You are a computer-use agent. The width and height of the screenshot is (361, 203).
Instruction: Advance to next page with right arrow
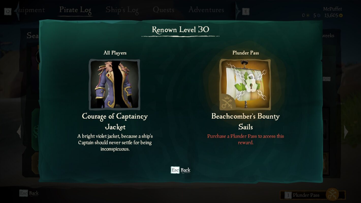[346, 132]
